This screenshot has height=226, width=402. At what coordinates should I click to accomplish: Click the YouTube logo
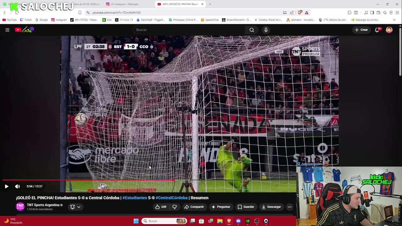pyautogui.click(x=24, y=30)
